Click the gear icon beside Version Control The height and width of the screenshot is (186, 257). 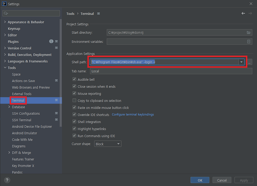56,48
